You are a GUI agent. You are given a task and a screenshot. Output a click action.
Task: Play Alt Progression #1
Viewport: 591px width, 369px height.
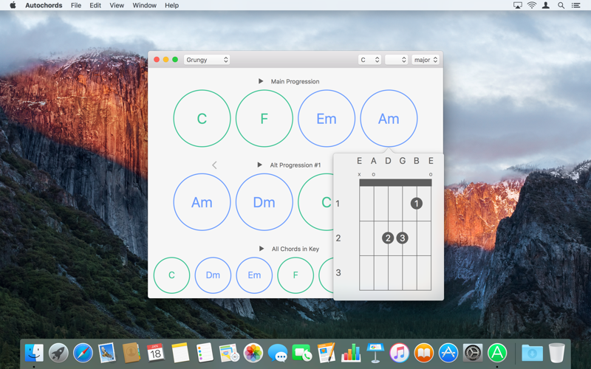click(x=259, y=165)
